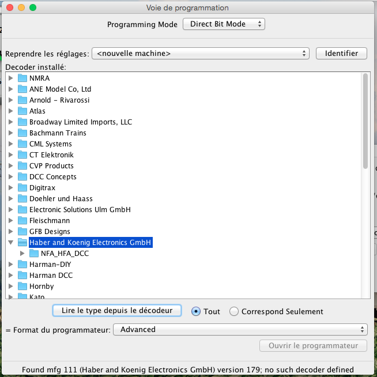Viewport: 377px width, 377px height.
Task: Click the green zoom window button
Action: pos(33,7)
